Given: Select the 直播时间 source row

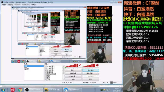Looking at the screenshot, I should (x=50, y=72).
